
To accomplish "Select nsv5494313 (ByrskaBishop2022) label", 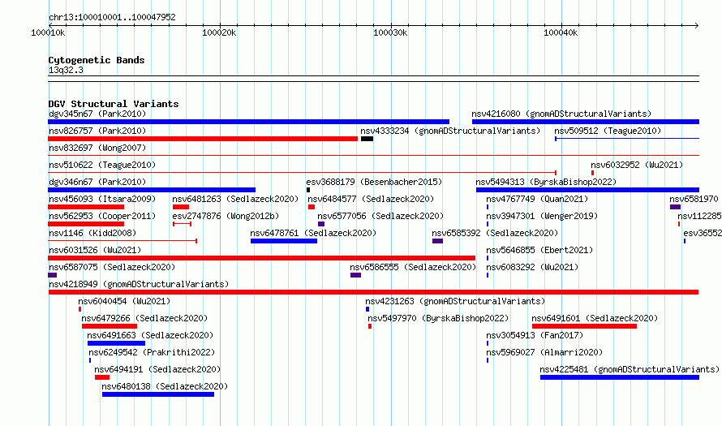I will (546, 182).
